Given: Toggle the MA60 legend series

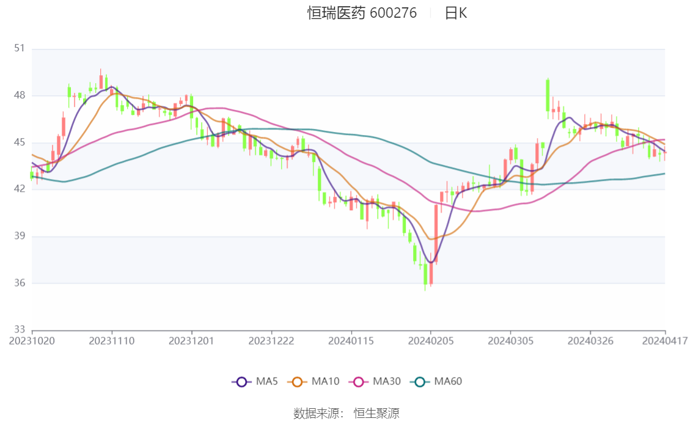Looking at the screenshot, I should [x=436, y=382].
